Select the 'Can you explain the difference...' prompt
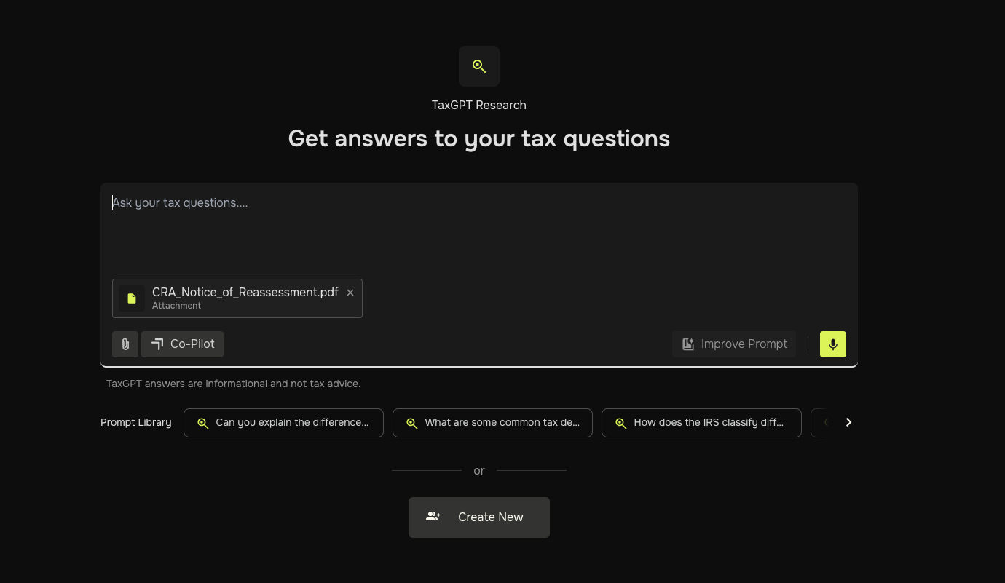 click(283, 423)
